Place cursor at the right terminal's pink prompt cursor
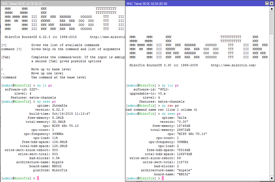Screen dimensions: 275x182 [x=163, y=178]
